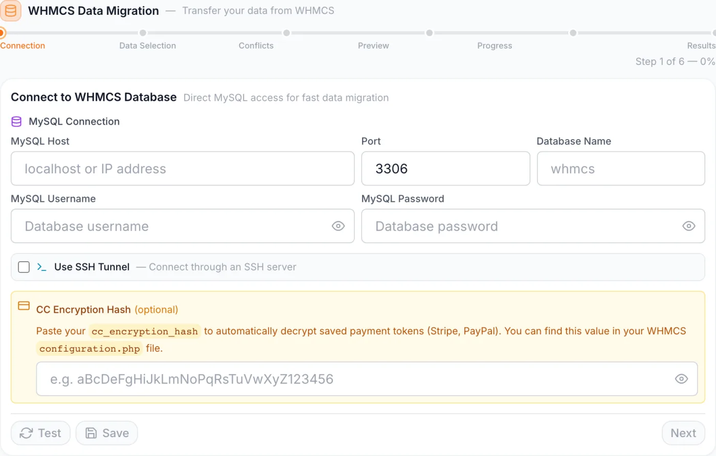Click the credit card icon beside CC Encryption Hash
The image size is (716, 456).
point(24,306)
